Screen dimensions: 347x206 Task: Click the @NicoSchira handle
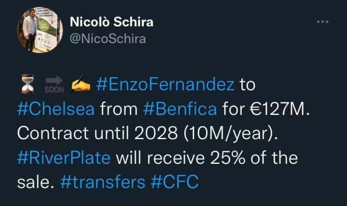click(108, 39)
